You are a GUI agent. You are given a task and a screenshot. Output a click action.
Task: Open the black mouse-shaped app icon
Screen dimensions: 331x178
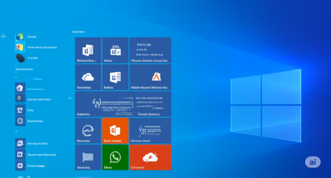(x=20, y=58)
